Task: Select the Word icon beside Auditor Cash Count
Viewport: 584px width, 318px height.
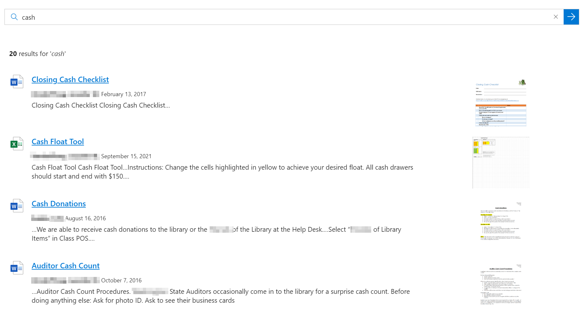Action: (17, 267)
